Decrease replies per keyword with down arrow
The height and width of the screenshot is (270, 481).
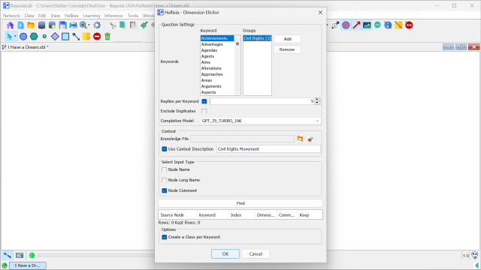point(317,103)
